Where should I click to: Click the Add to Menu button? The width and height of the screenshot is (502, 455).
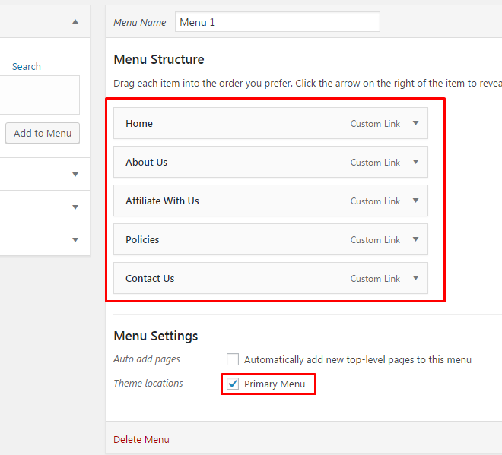(43, 133)
